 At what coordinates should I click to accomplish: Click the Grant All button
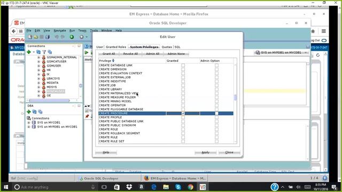click(x=108, y=54)
